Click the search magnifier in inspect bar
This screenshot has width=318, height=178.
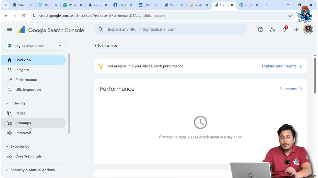(x=101, y=30)
